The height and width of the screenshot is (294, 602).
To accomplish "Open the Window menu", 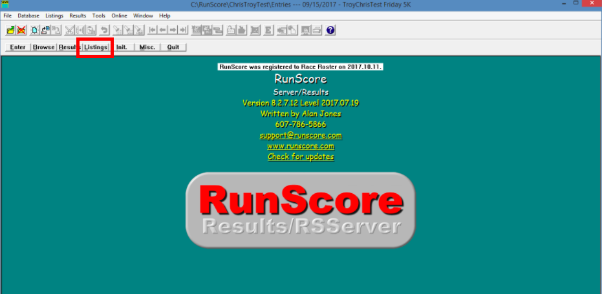I will click(143, 15).
